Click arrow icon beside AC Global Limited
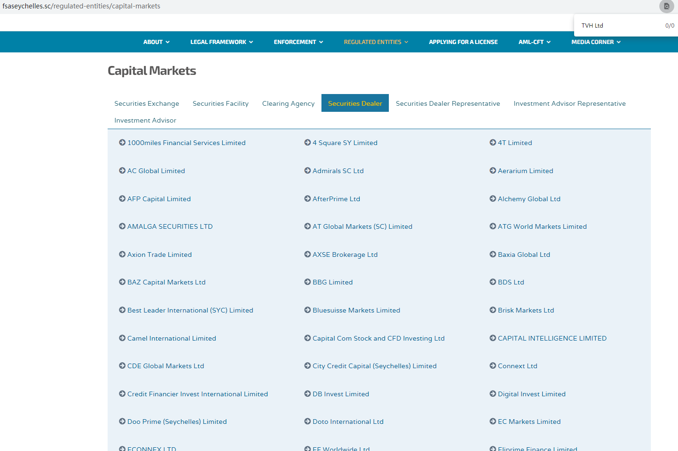678x451 pixels. tap(122, 171)
